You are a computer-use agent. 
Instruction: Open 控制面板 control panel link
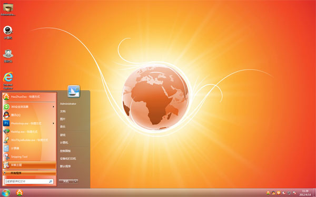tap(65, 151)
